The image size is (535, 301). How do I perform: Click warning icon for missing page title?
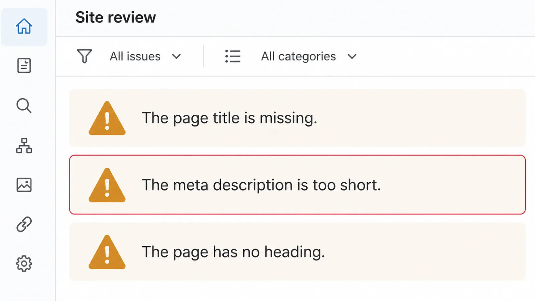(107, 118)
